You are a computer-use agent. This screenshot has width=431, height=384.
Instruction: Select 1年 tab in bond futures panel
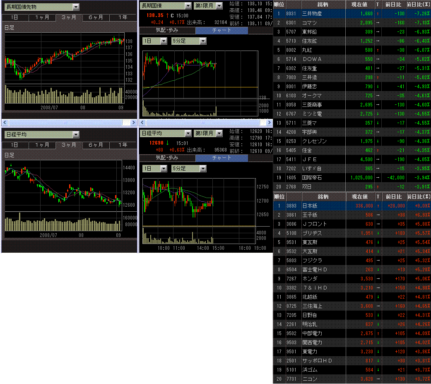123,17
